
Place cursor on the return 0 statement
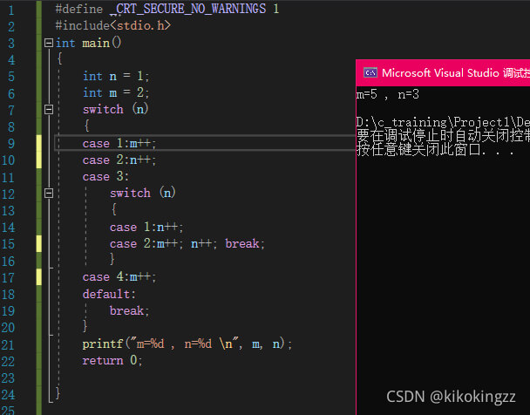tap(112, 360)
